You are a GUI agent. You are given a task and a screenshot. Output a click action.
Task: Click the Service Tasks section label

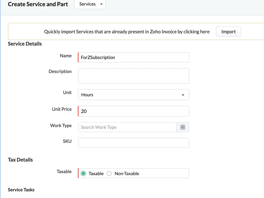click(21, 190)
